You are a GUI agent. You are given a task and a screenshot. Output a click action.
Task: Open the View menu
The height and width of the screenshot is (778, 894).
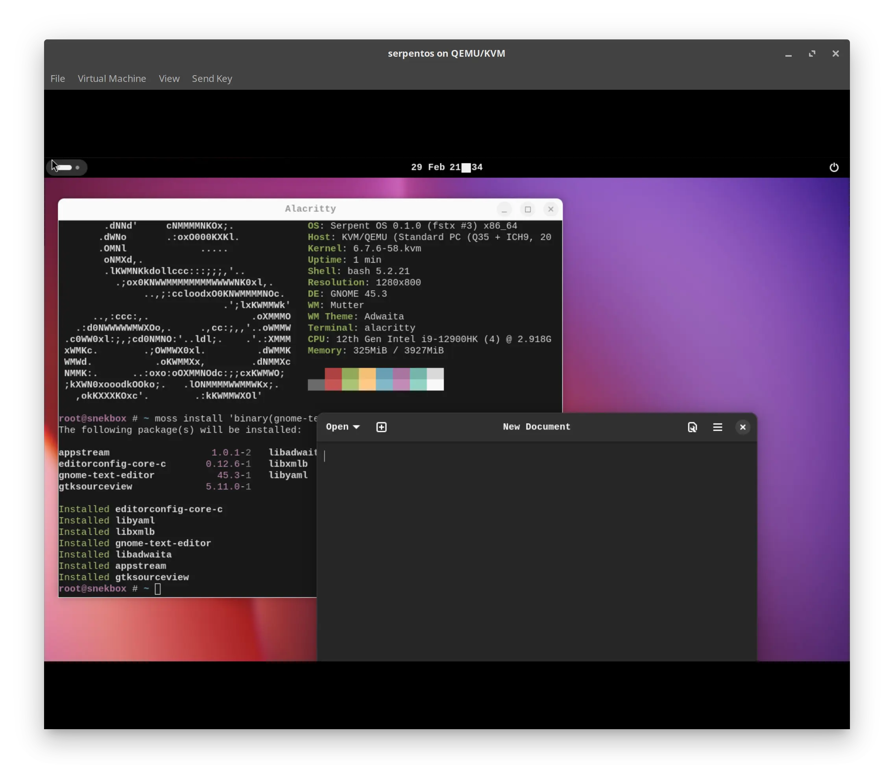click(x=169, y=79)
